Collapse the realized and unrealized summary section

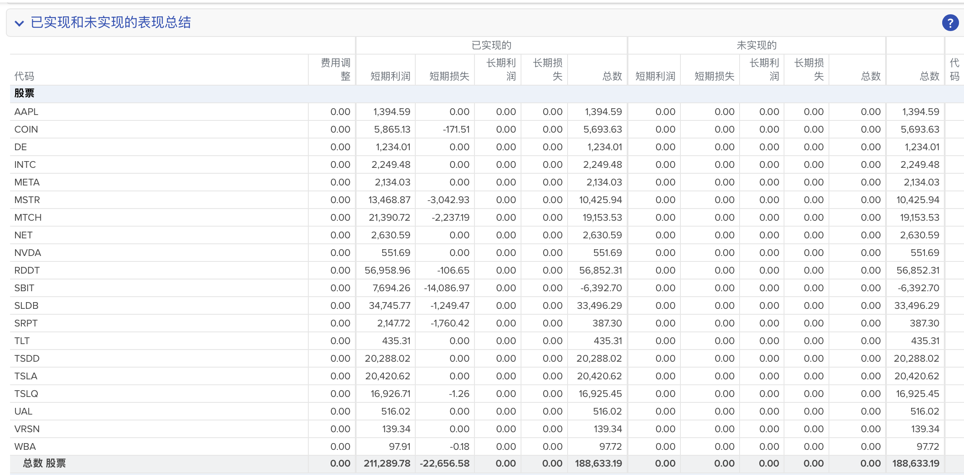point(19,23)
